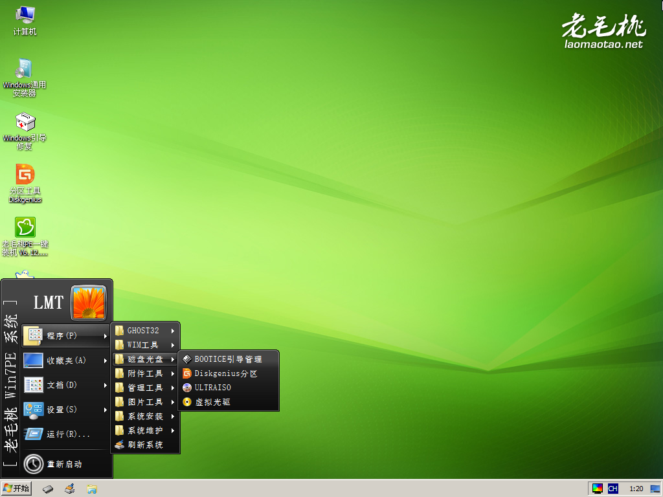
Task: Expand the 设置(S) start menu entry
Action: point(66,410)
